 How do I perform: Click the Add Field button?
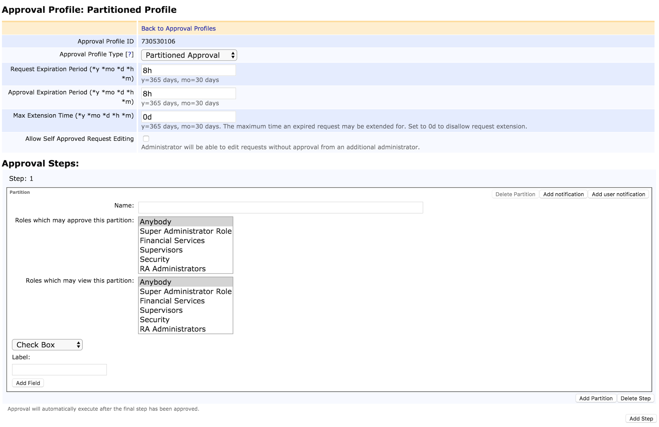click(x=28, y=383)
